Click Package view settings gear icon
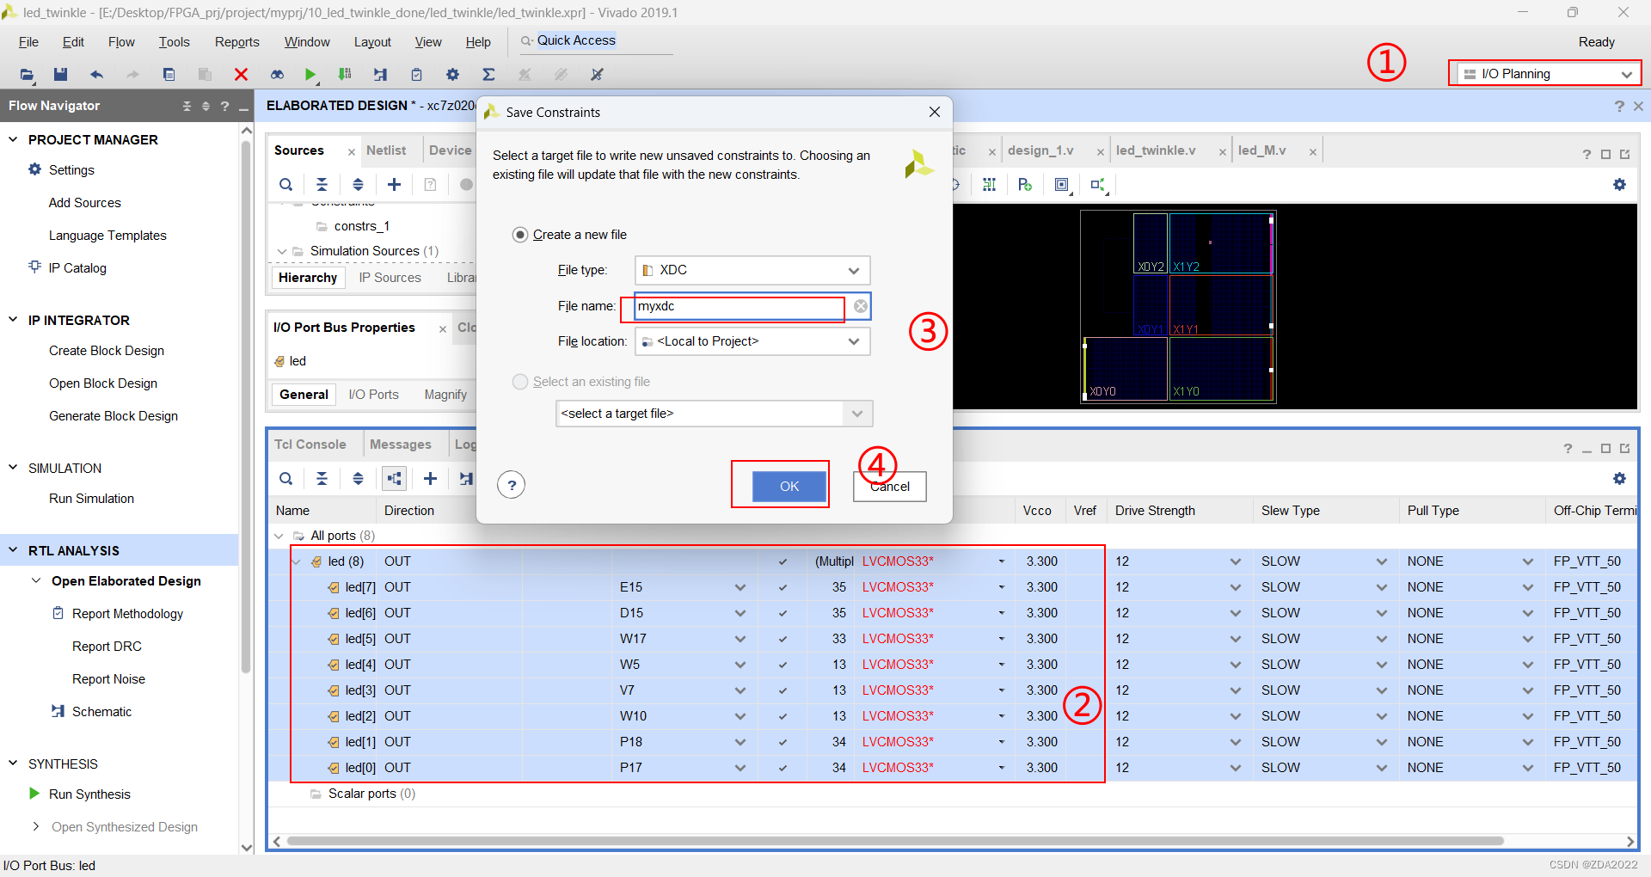The width and height of the screenshot is (1651, 877). [1619, 185]
